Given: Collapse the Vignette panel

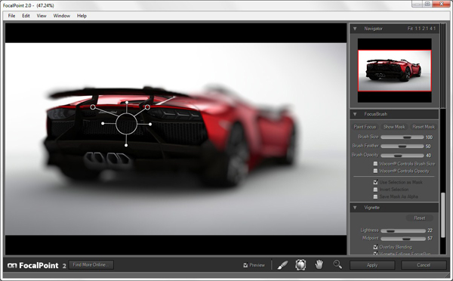Looking at the screenshot, I should [x=355, y=208].
